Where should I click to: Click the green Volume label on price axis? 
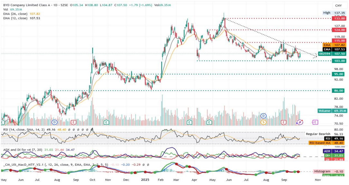click(324, 111)
